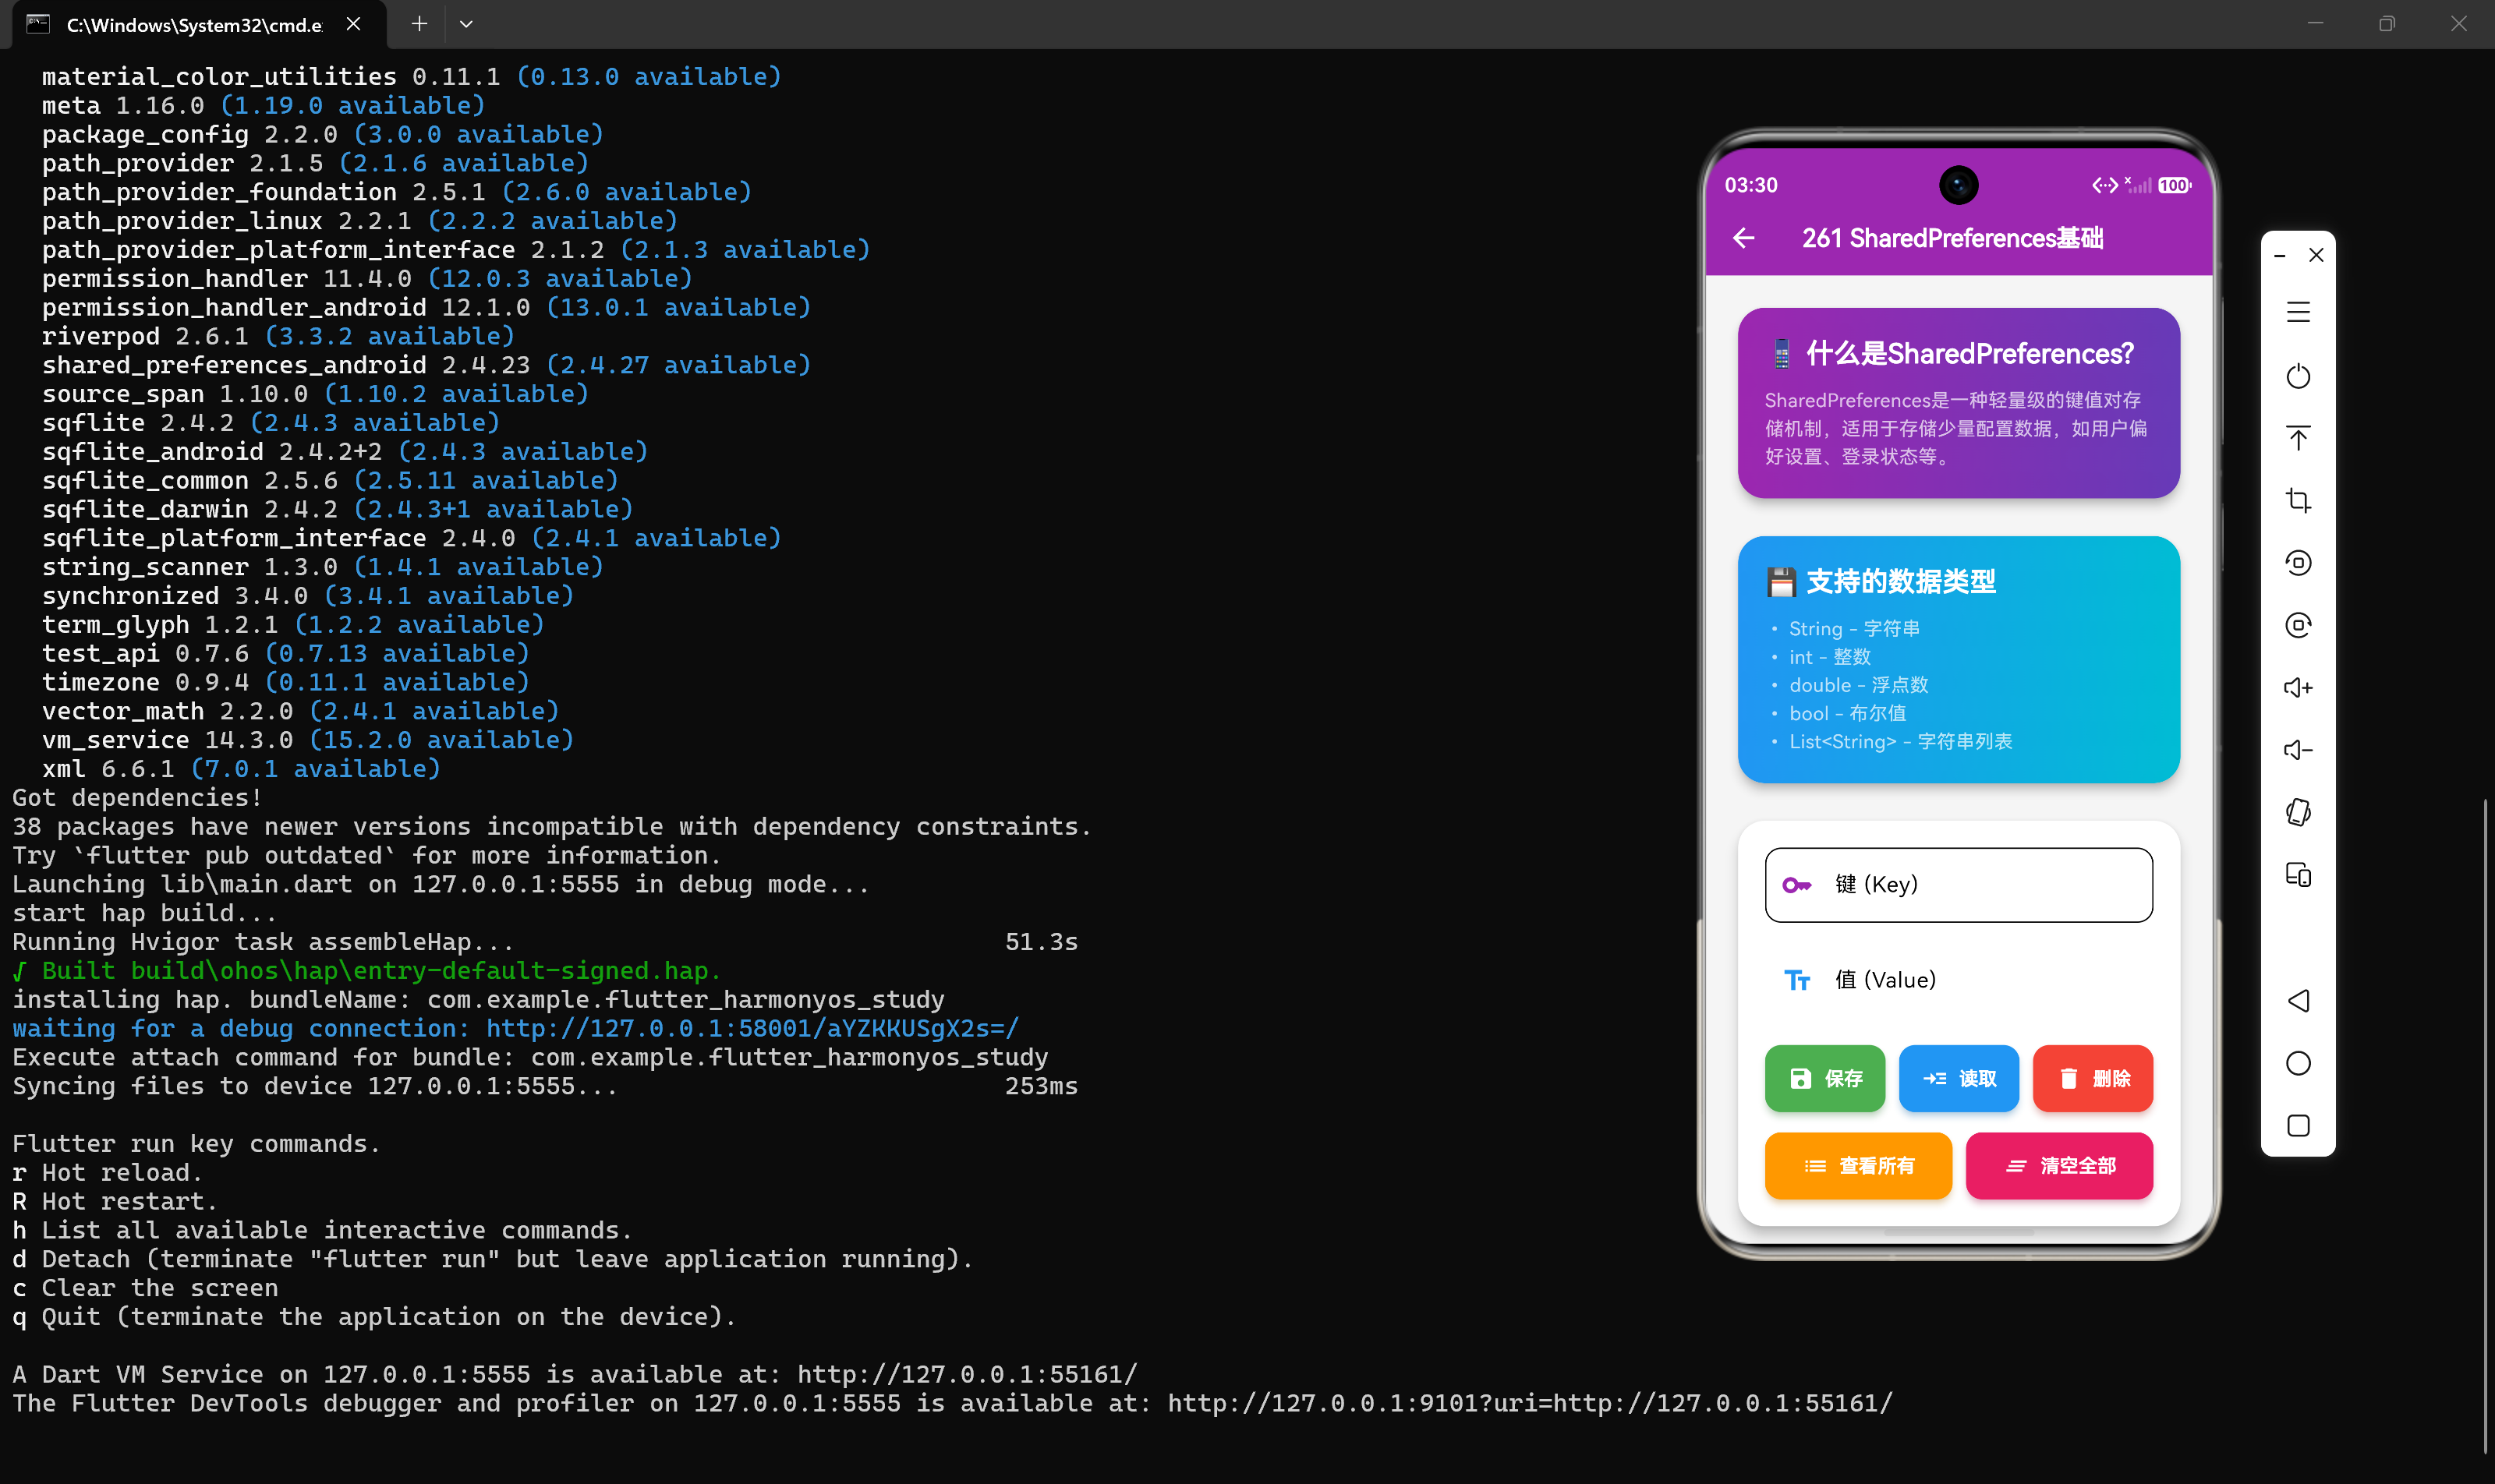Go back from SharedPreferences page
2495x1484 pixels.
[x=1743, y=238]
